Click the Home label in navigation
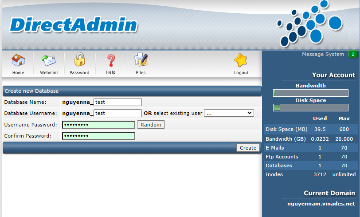The width and height of the screenshot is (360, 217). [18, 73]
